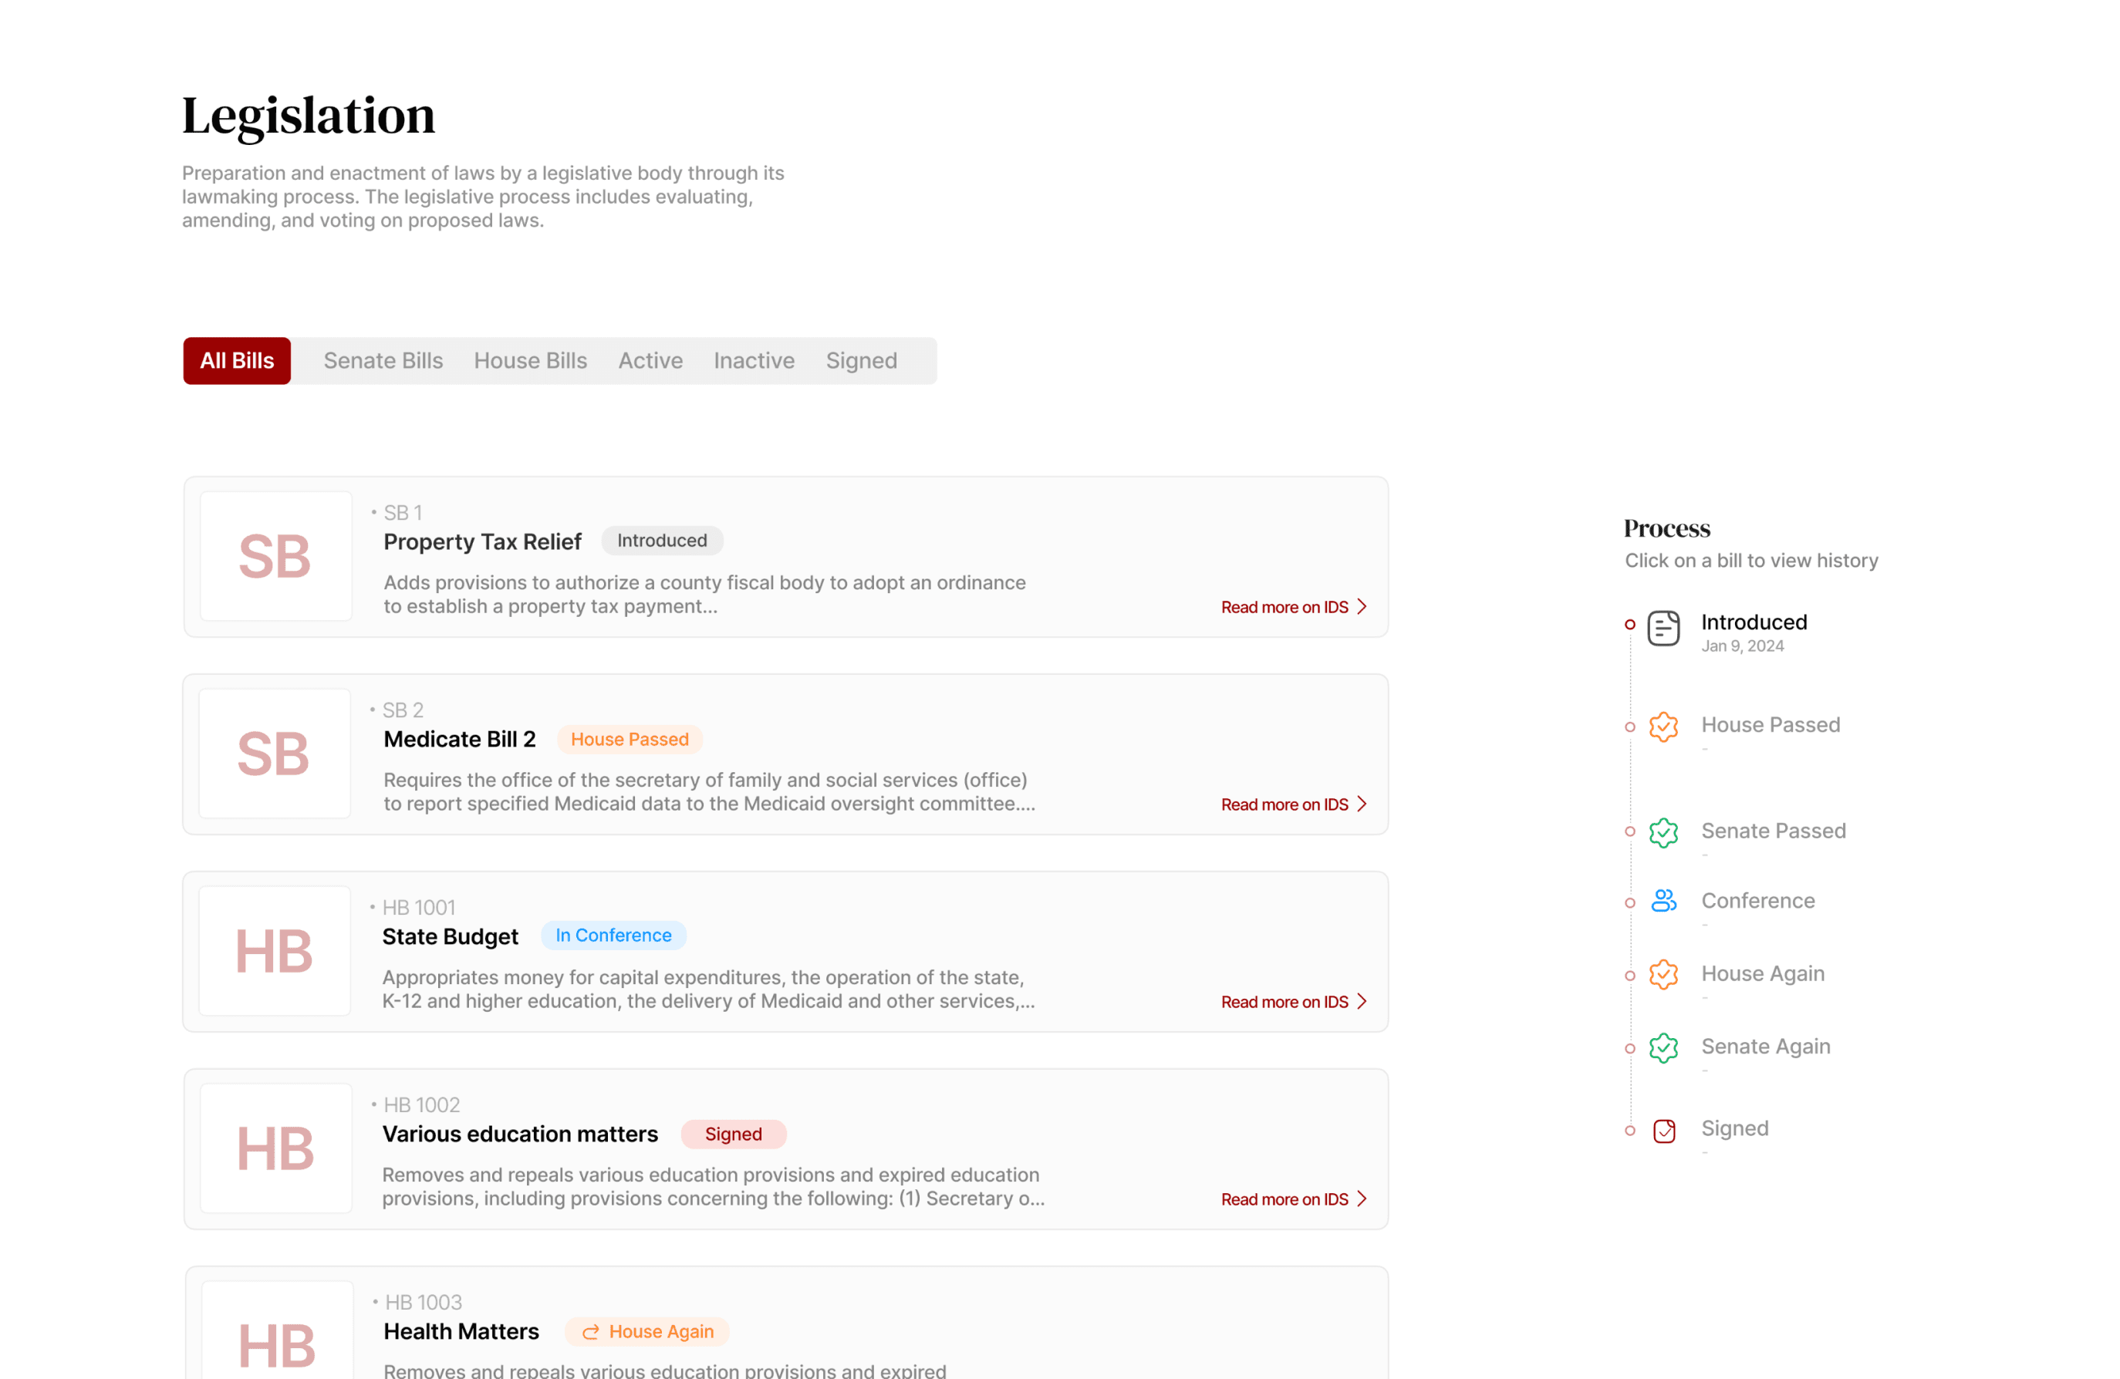Screen dimensions: 2120x1379
Task: Click the House Again status tag on Health Matters
Action: tap(647, 1332)
